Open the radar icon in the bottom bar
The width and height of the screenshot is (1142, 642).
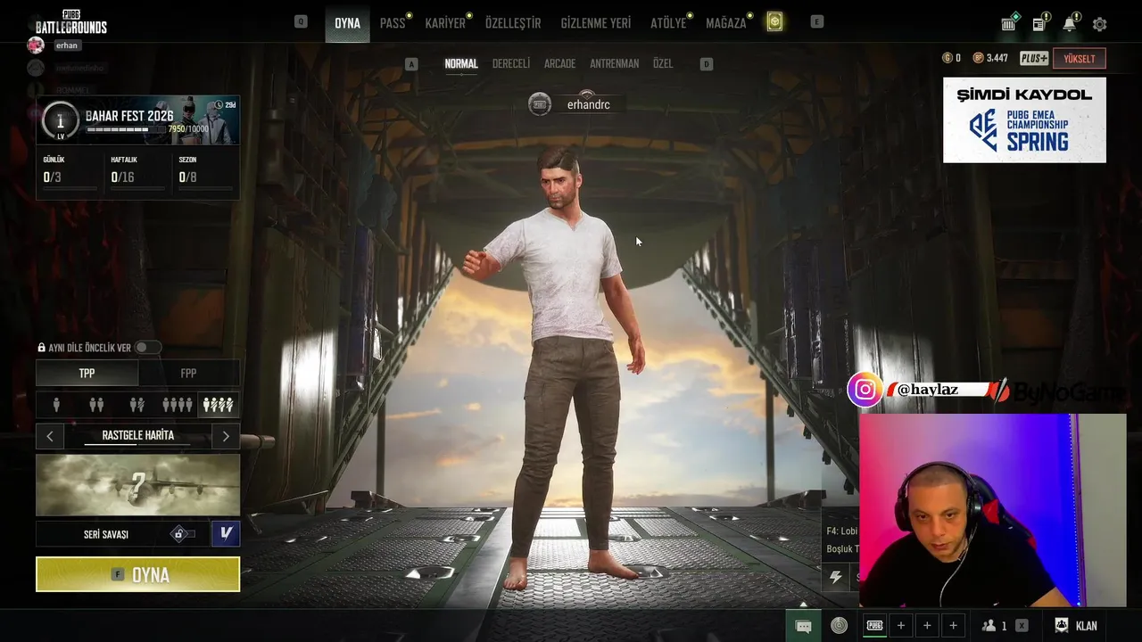coord(839,626)
